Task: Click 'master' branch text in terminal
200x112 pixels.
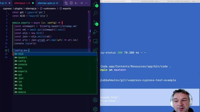Action: click(119, 70)
